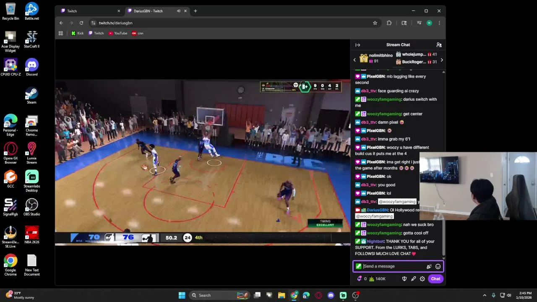Open the emote picker in message box
537x302 pixels.
tap(438, 266)
